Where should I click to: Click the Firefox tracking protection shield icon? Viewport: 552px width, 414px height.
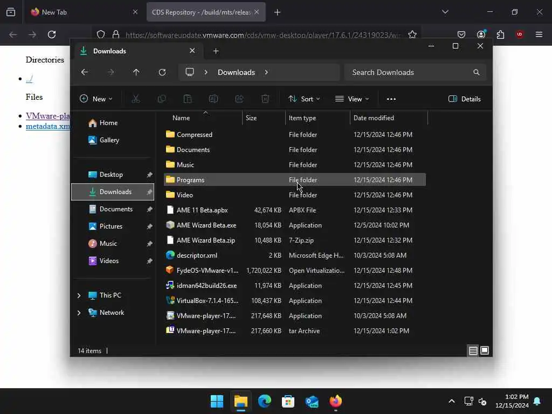click(x=101, y=34)
